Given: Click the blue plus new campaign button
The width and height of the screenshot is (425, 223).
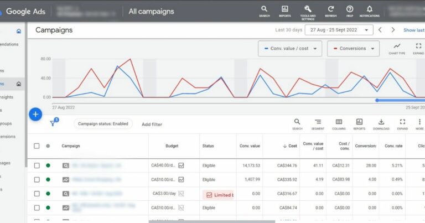Looking at the screenshot, I should (35, 115).
